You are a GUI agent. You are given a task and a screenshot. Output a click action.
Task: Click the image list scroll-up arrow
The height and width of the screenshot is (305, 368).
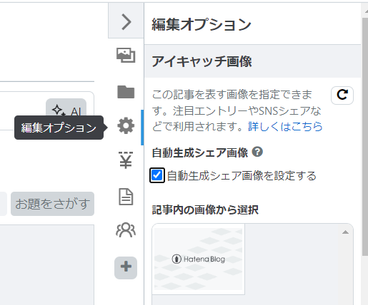click(x=345, y=232)
